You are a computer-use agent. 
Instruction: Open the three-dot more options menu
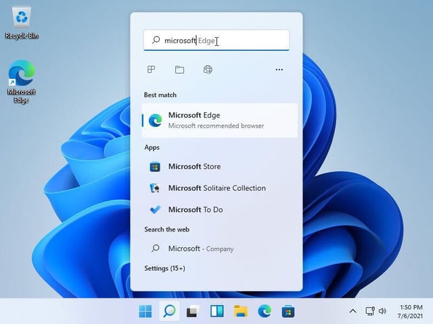pyautogui.click(x=279, y=70)
